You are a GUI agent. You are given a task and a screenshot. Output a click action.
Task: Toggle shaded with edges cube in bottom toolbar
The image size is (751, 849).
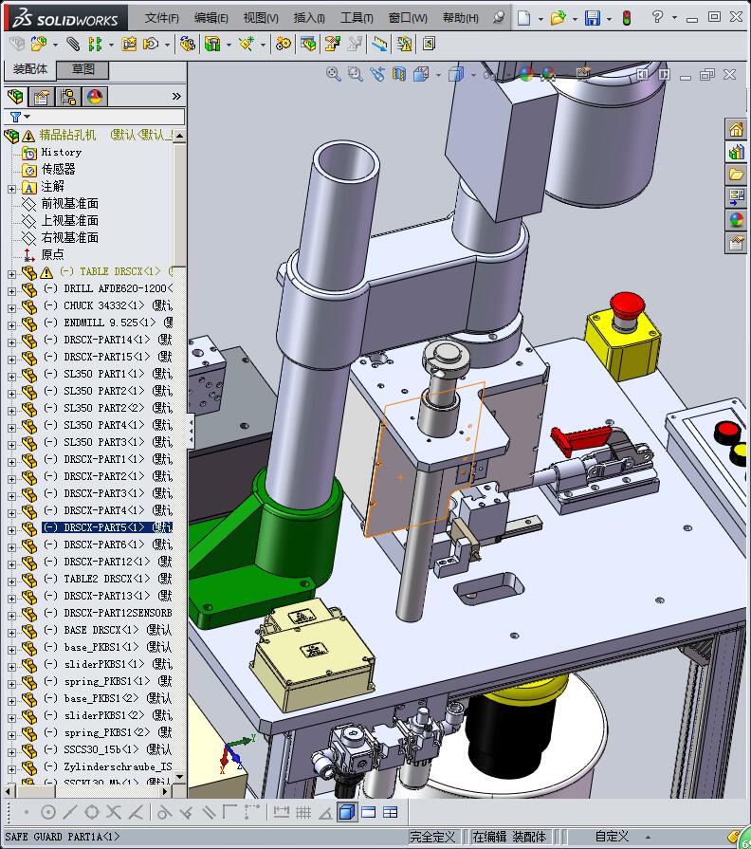point(347,812)
